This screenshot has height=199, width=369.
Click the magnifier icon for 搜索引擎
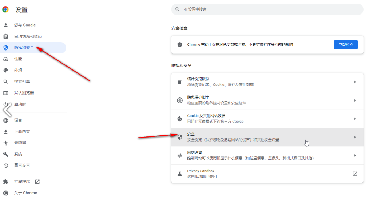tap(6, 81)
